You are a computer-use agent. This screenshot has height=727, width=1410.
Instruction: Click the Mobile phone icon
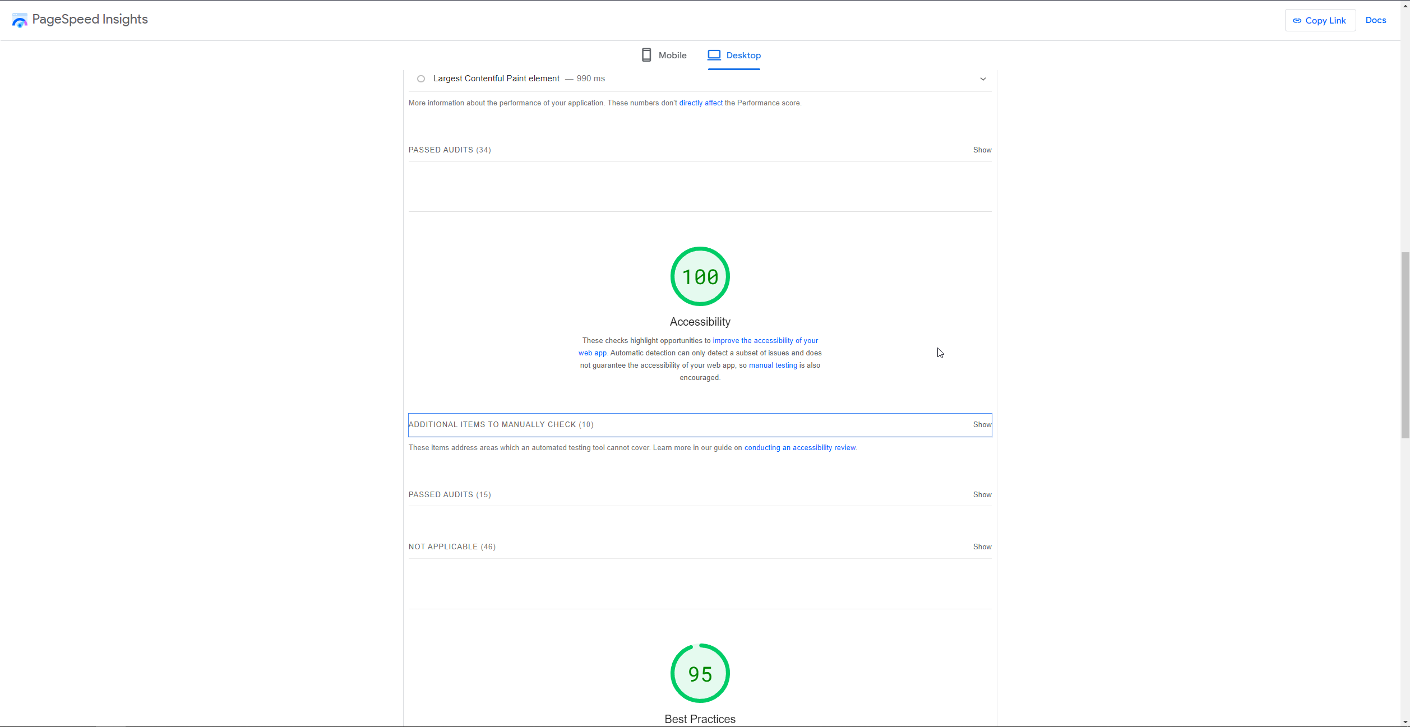pyautogui.click(x=646, y=55)
